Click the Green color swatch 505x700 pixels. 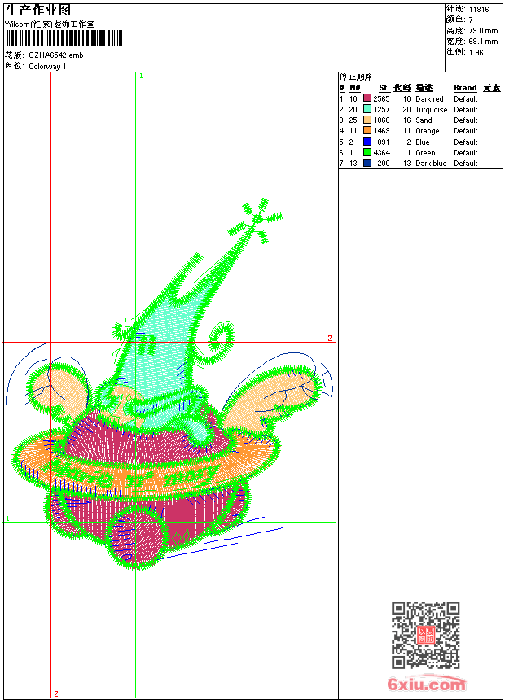(367, 152)
